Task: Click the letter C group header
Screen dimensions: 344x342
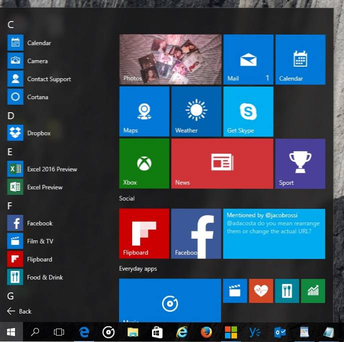Action: coord(10,25)
